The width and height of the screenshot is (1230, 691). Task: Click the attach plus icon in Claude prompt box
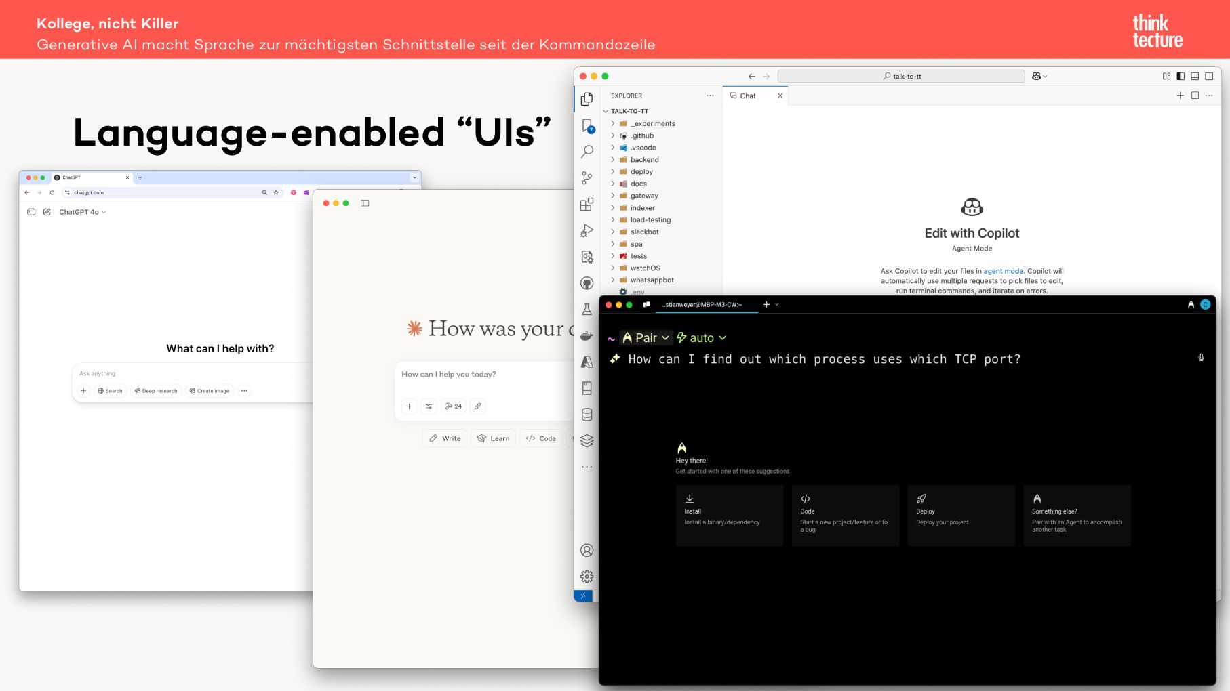coord(409,406)
